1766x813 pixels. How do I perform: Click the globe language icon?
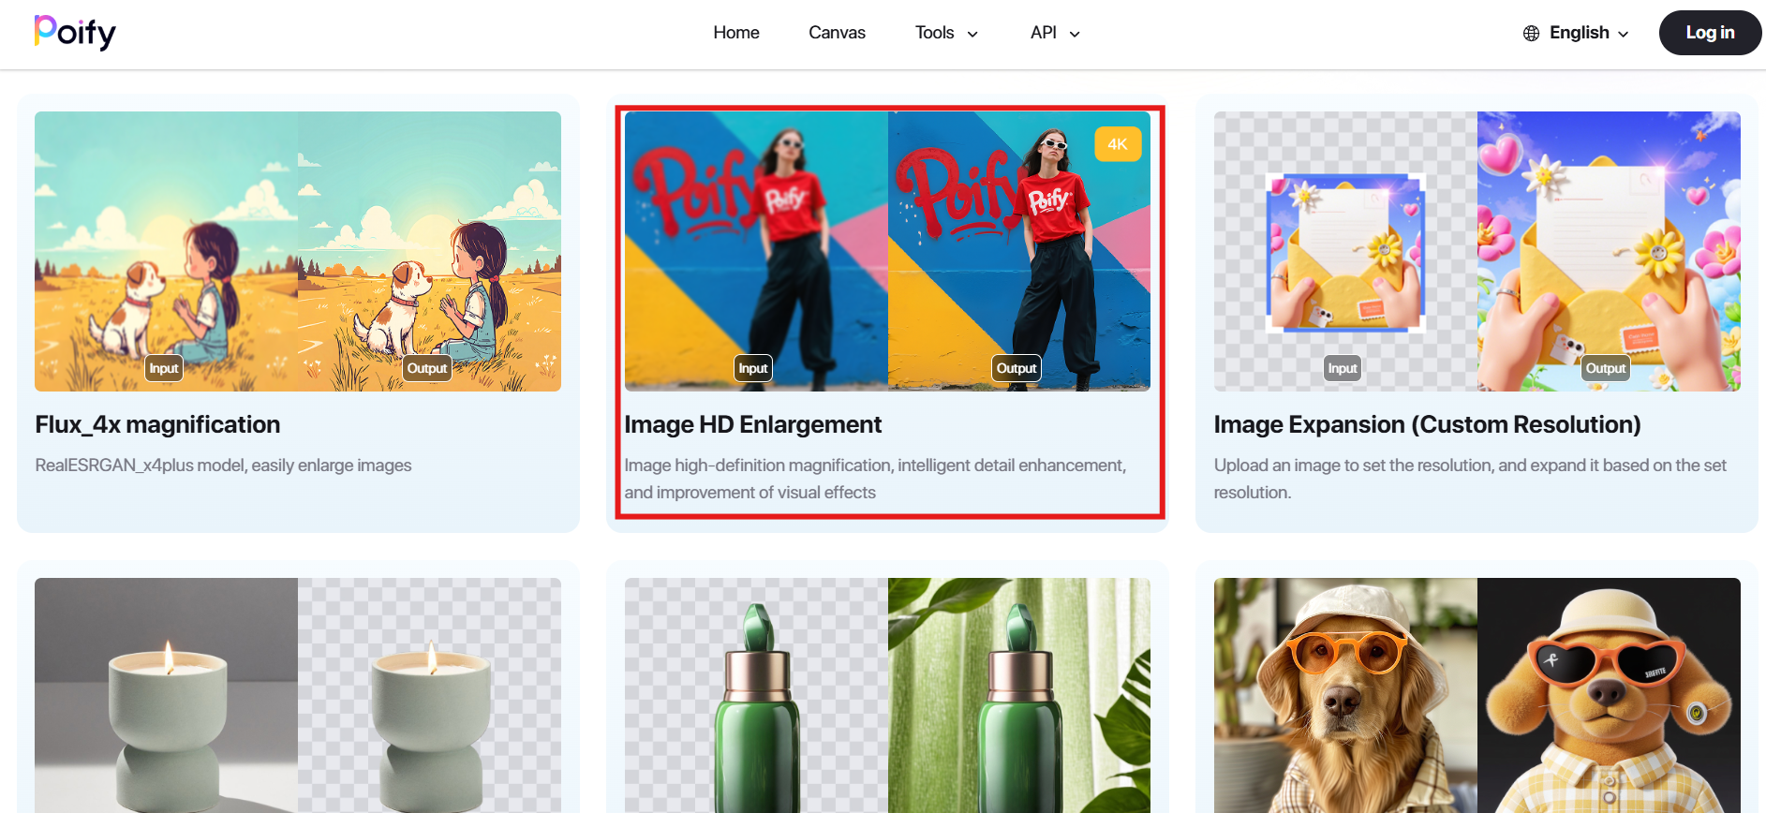click(1531, 34)
